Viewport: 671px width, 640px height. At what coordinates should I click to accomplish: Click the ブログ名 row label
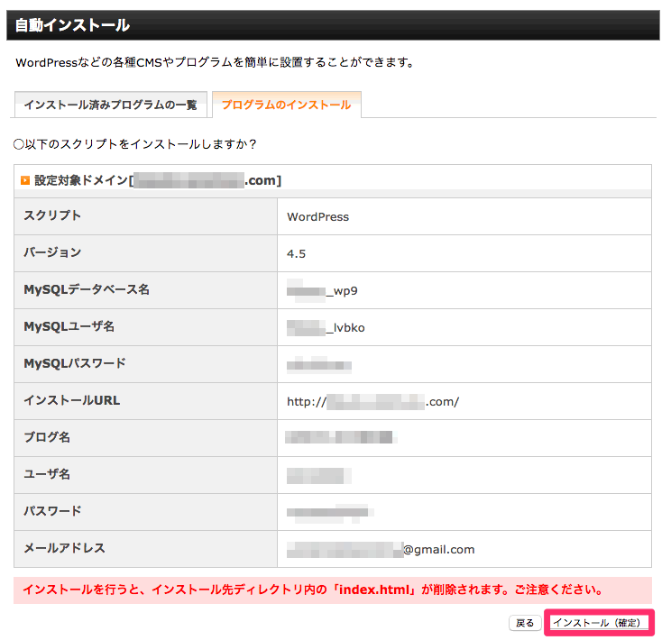[x=47, y=438]
